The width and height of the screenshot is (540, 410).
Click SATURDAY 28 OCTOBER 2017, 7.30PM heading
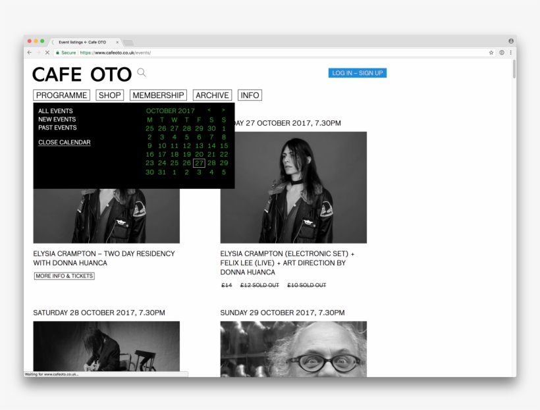(x=99, y=313)
